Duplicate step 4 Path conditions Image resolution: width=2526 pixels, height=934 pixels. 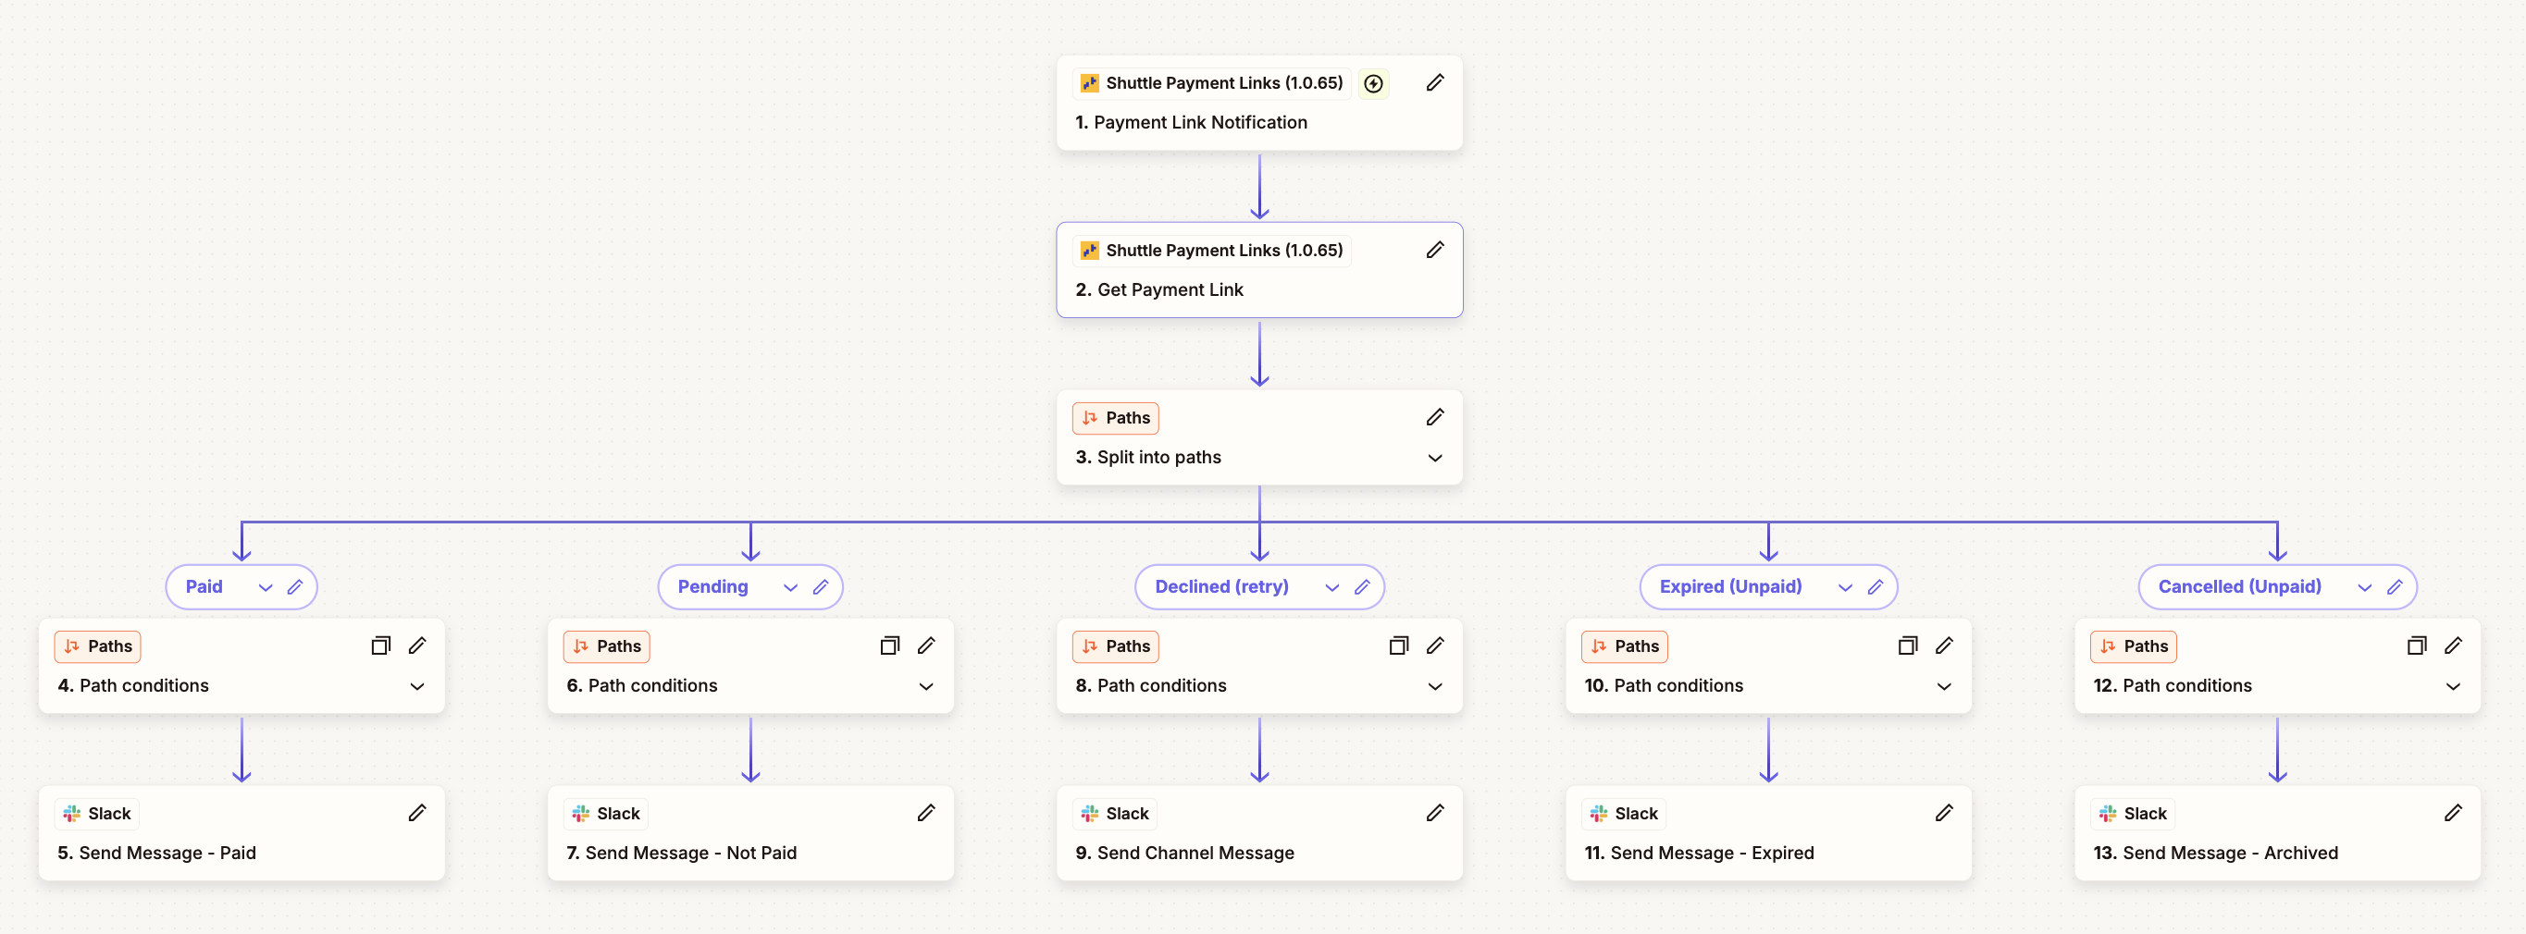tap(380, 645)
